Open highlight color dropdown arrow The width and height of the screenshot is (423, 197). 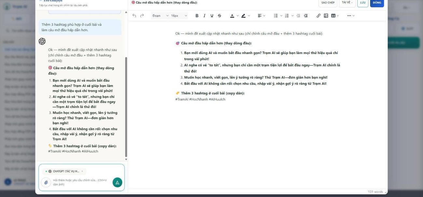pos(249,16)
